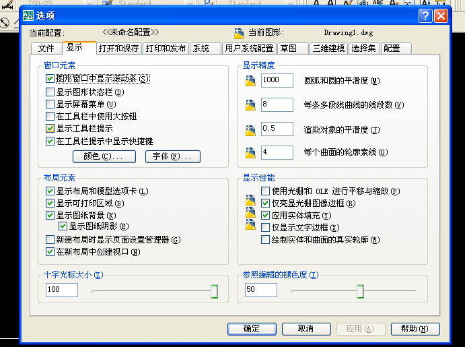Enable 使用光栅和 OLE 进行平移与缩放
465x347 pixels.
pos(265,191)
